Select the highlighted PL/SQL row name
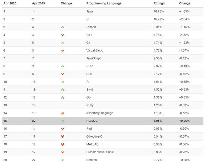Image resolution: width=205 pixels, height=165 pixels. point(92,121)
